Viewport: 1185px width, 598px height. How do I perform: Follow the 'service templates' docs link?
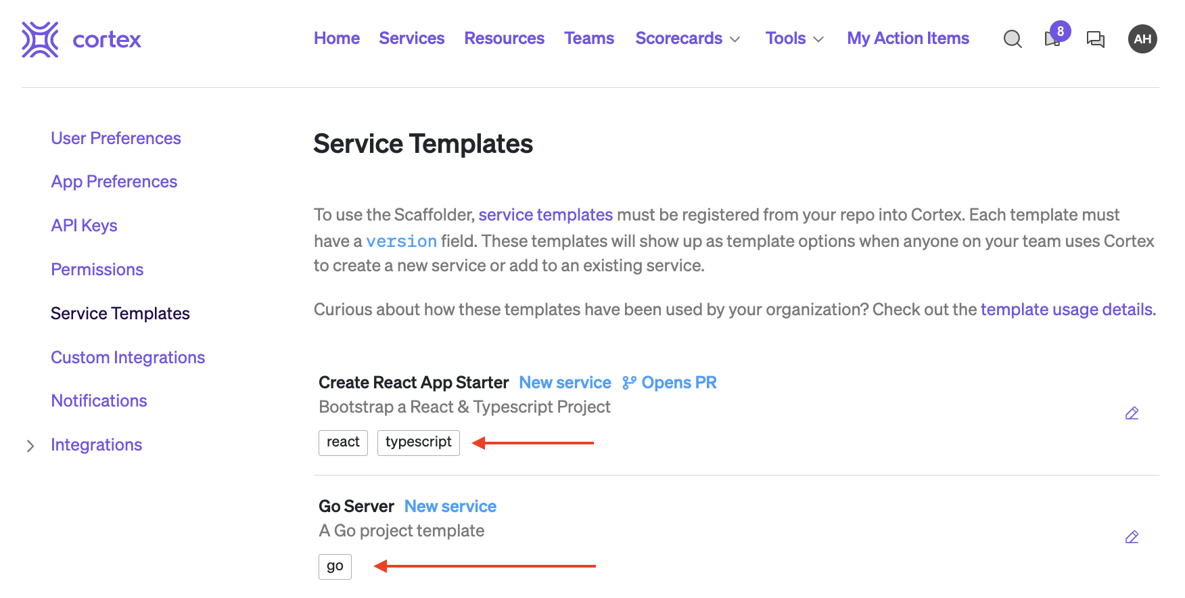pyautogui.click(x=545, y=215)
